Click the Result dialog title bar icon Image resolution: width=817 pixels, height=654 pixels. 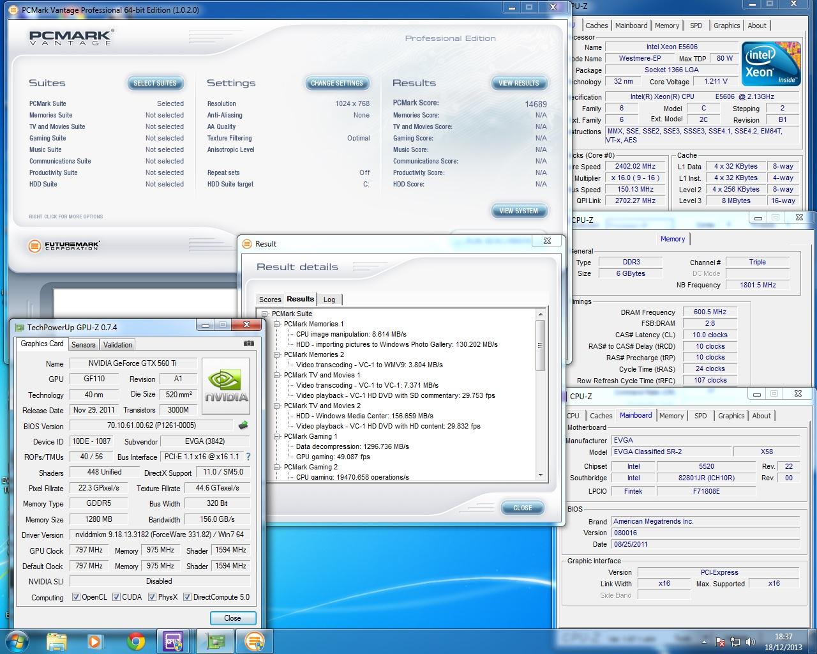pyautogui.click(x=248, y=243)
